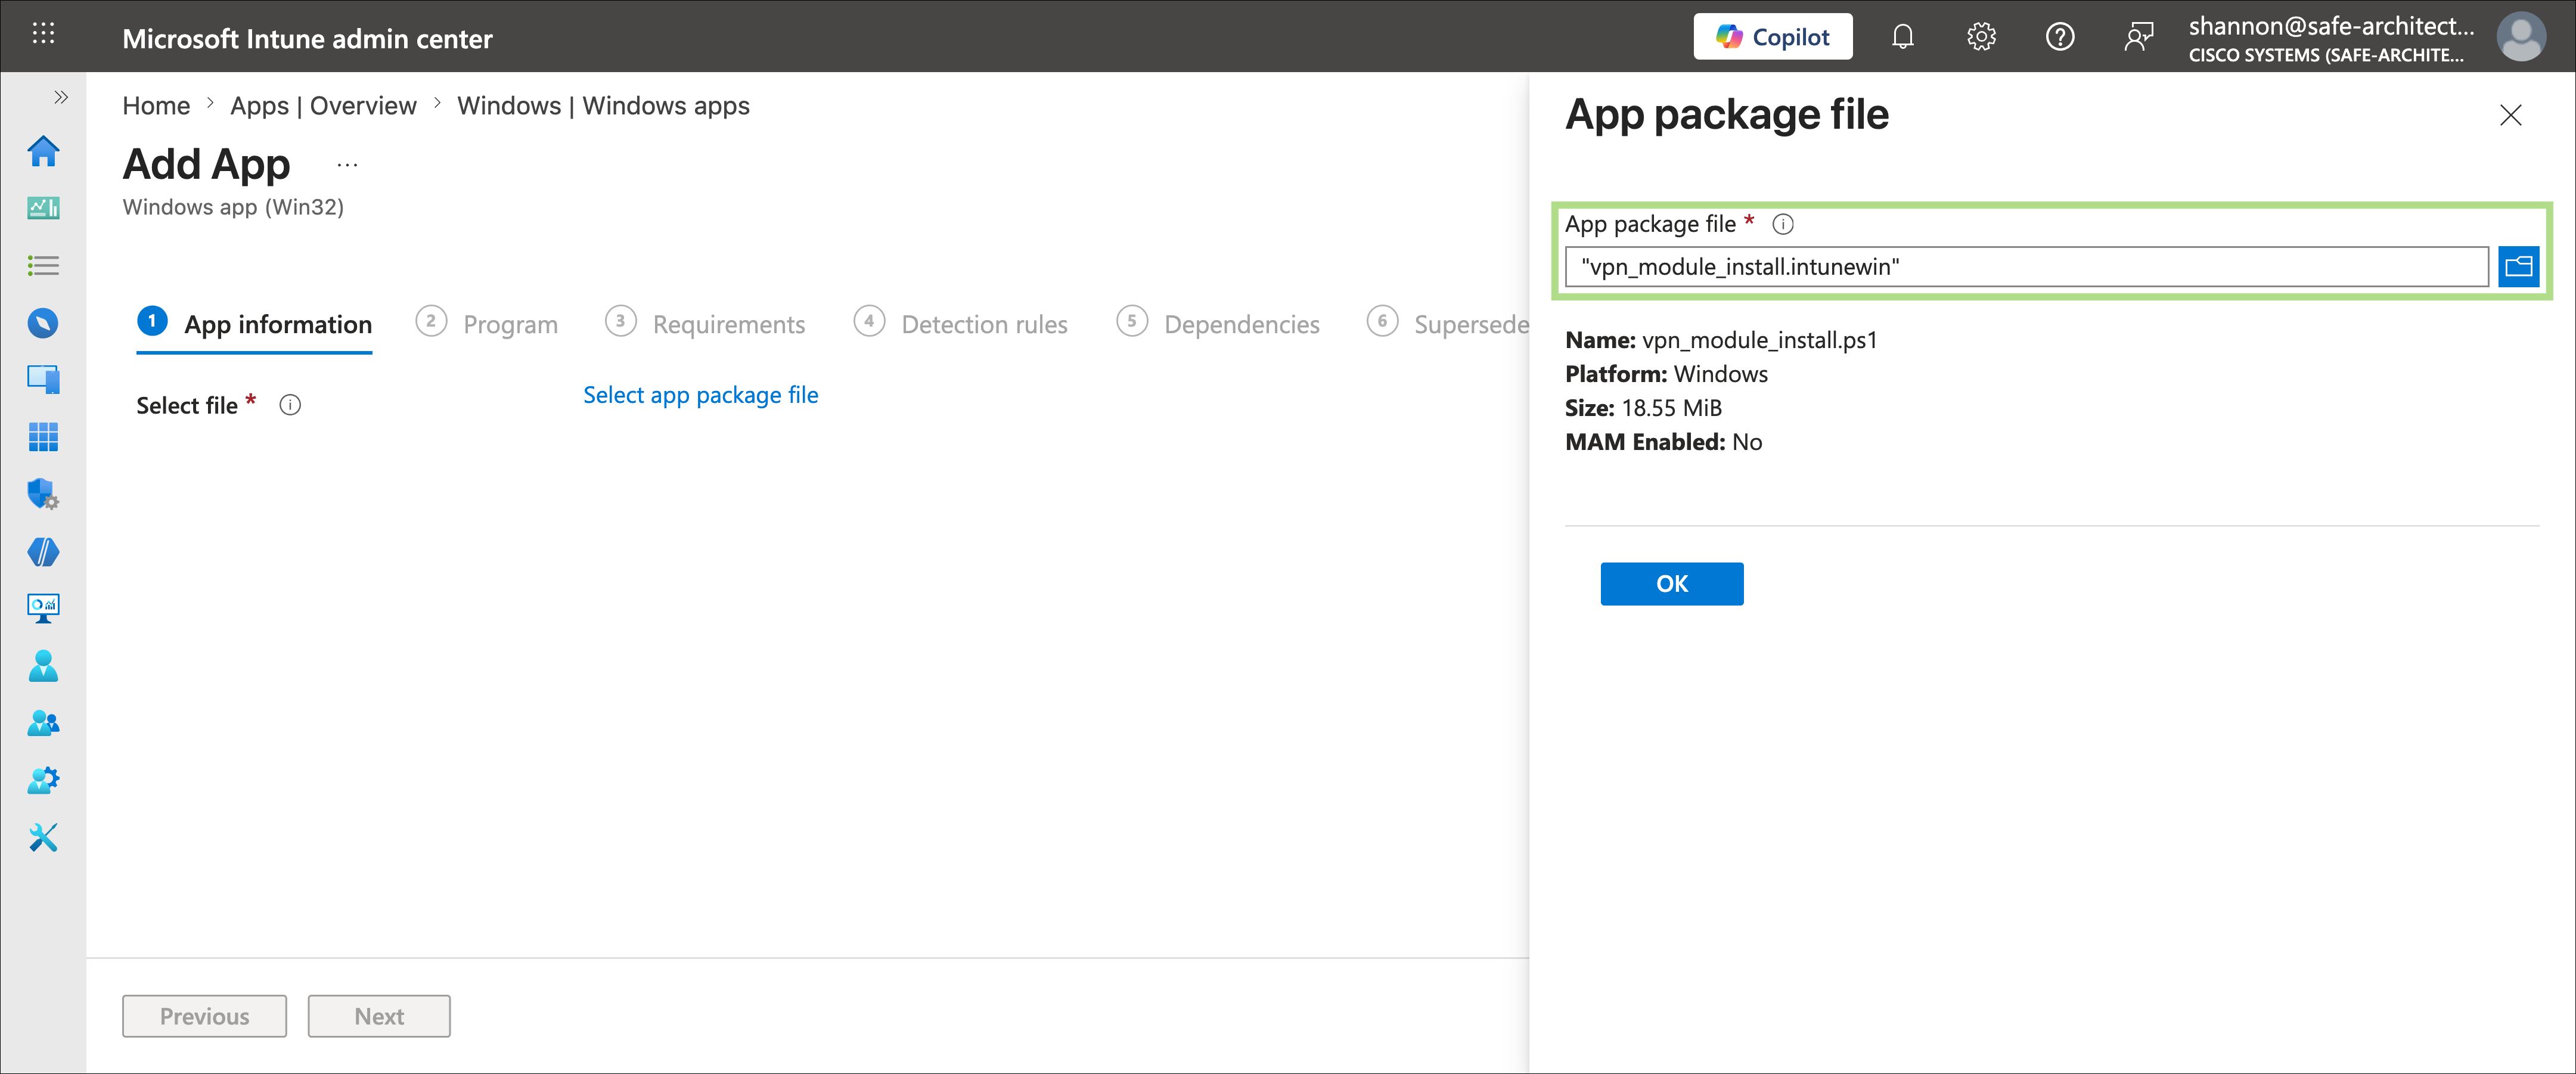Click MAM Enabled: No text
The image size is (2576, 1074).
pyautogui.click(x=1663, y=442)
